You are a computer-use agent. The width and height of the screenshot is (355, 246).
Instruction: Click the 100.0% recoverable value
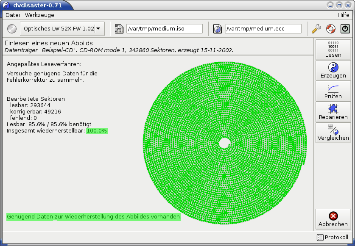97,131
